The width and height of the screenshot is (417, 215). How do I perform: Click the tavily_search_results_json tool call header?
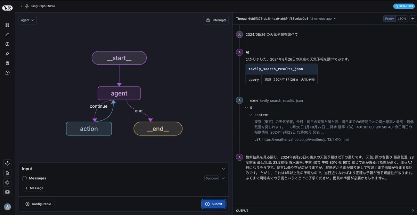point(281,69)
